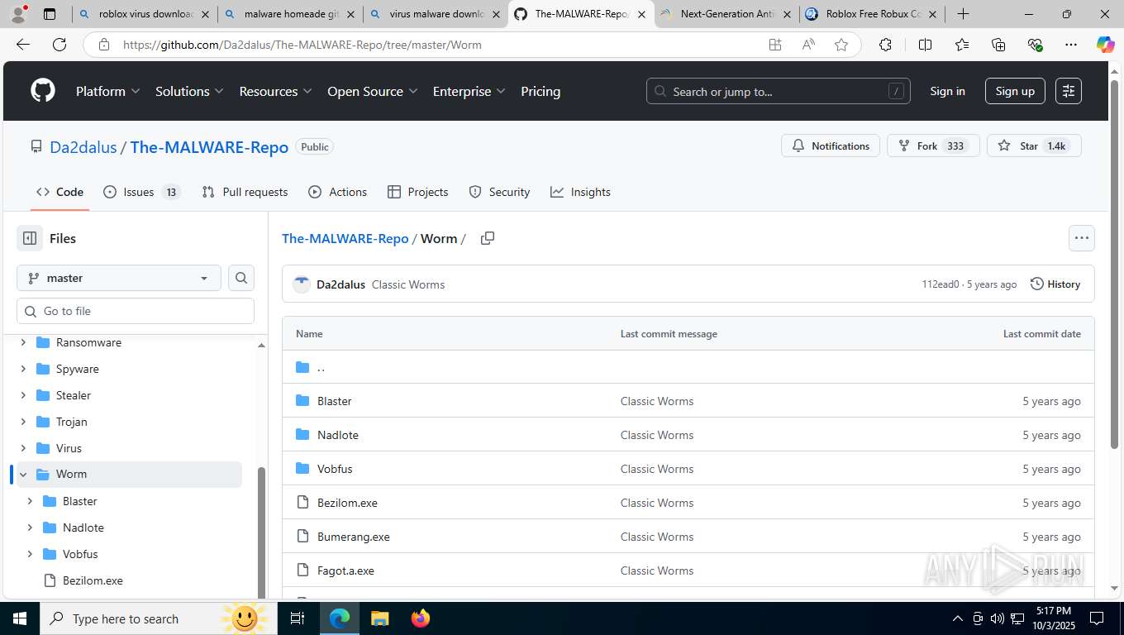Expand the Solutions menu

tap(189, 91)
